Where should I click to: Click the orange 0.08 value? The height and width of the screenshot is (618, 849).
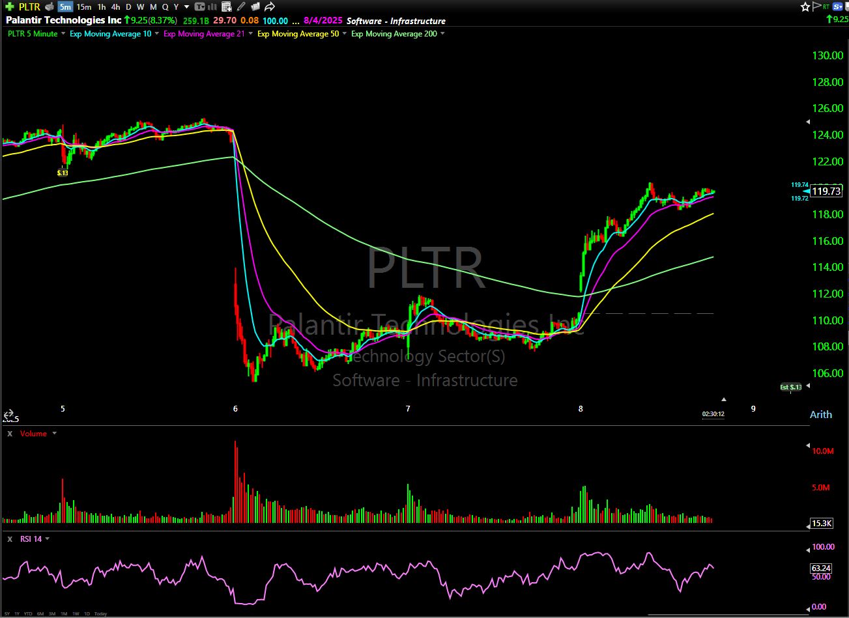click(x=250, y=21)
